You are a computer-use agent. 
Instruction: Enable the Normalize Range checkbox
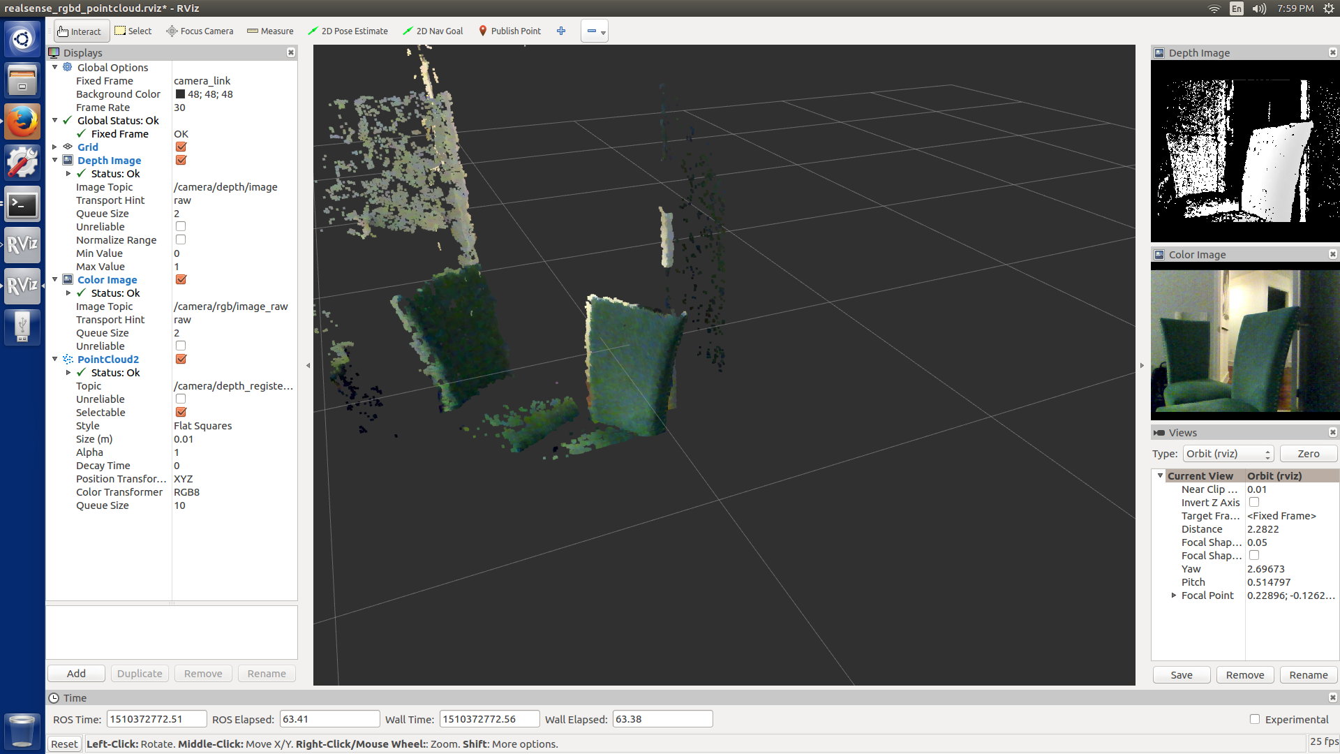click(181, 240)
